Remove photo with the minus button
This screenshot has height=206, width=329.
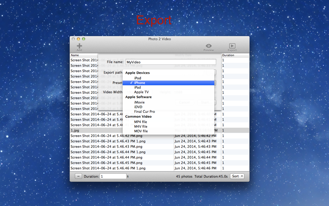click(78, 176)
